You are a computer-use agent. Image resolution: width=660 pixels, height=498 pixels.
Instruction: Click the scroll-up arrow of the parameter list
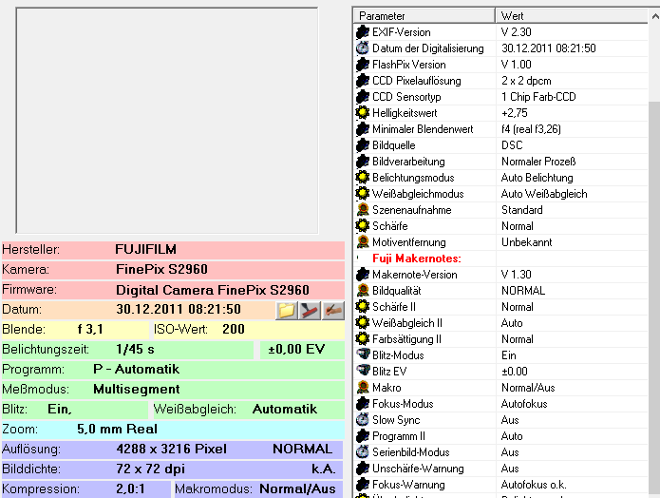[x=654, y=16]
